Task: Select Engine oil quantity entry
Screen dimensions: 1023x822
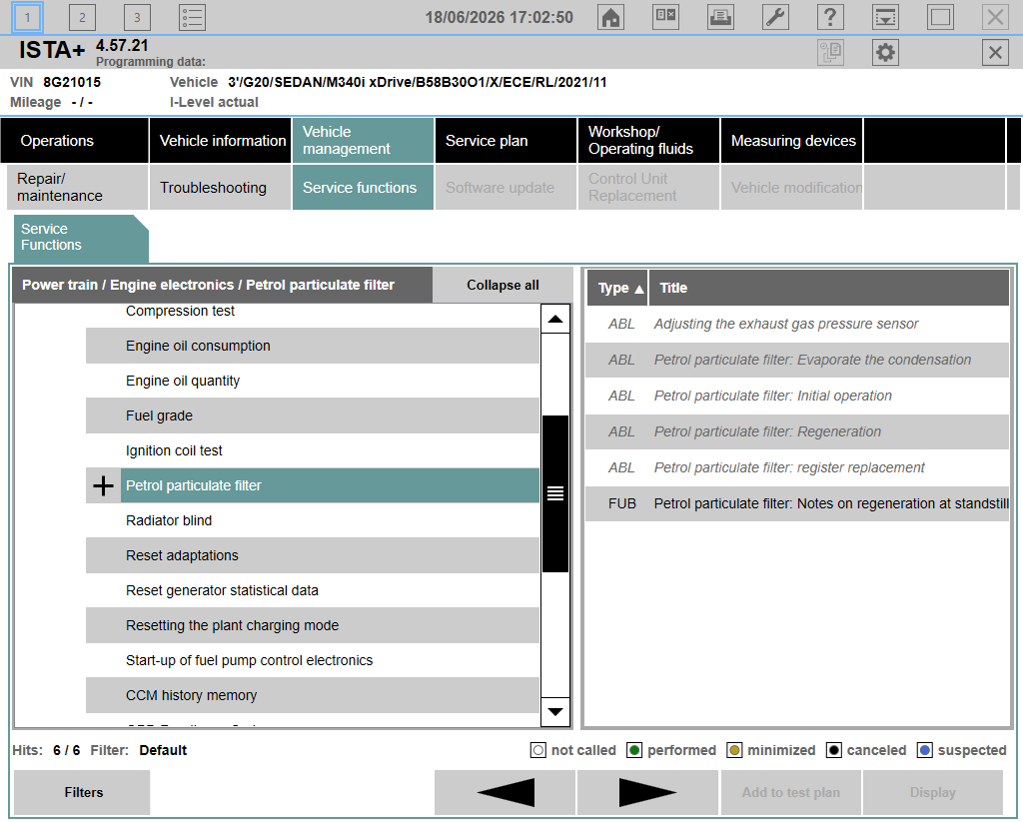Action: 313,381
